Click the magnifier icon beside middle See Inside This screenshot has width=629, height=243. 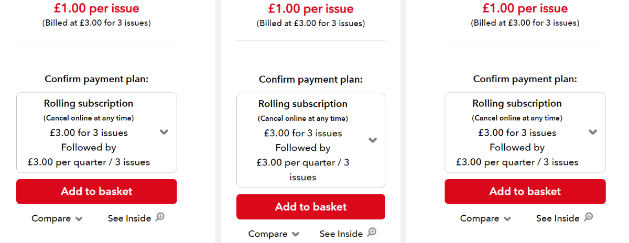coord(372,232)
